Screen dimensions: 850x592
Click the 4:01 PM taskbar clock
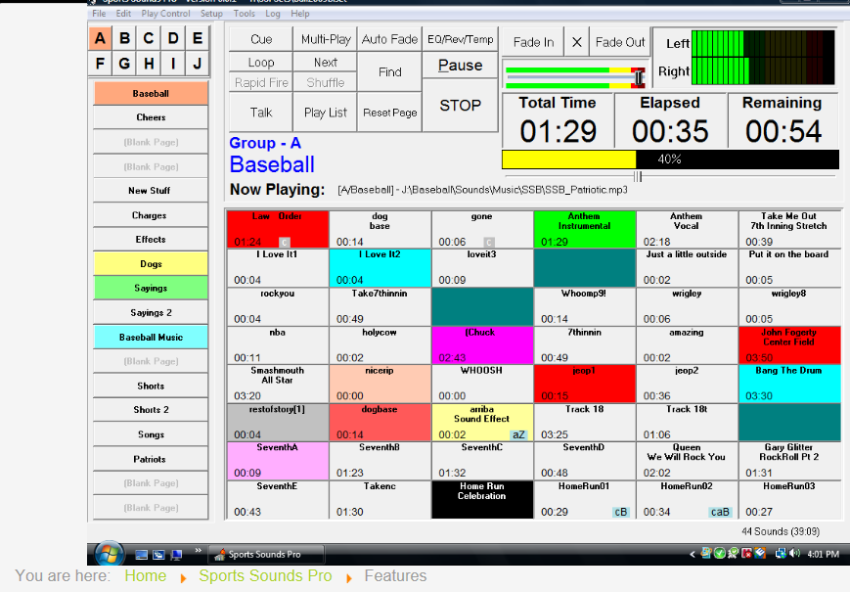[823, 554]
